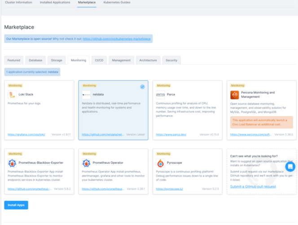The height and width of the screenshot is (225, 298).
Task: Click 'Version 0.2.5' on Pyroscope card
Action: coord(210,189)
